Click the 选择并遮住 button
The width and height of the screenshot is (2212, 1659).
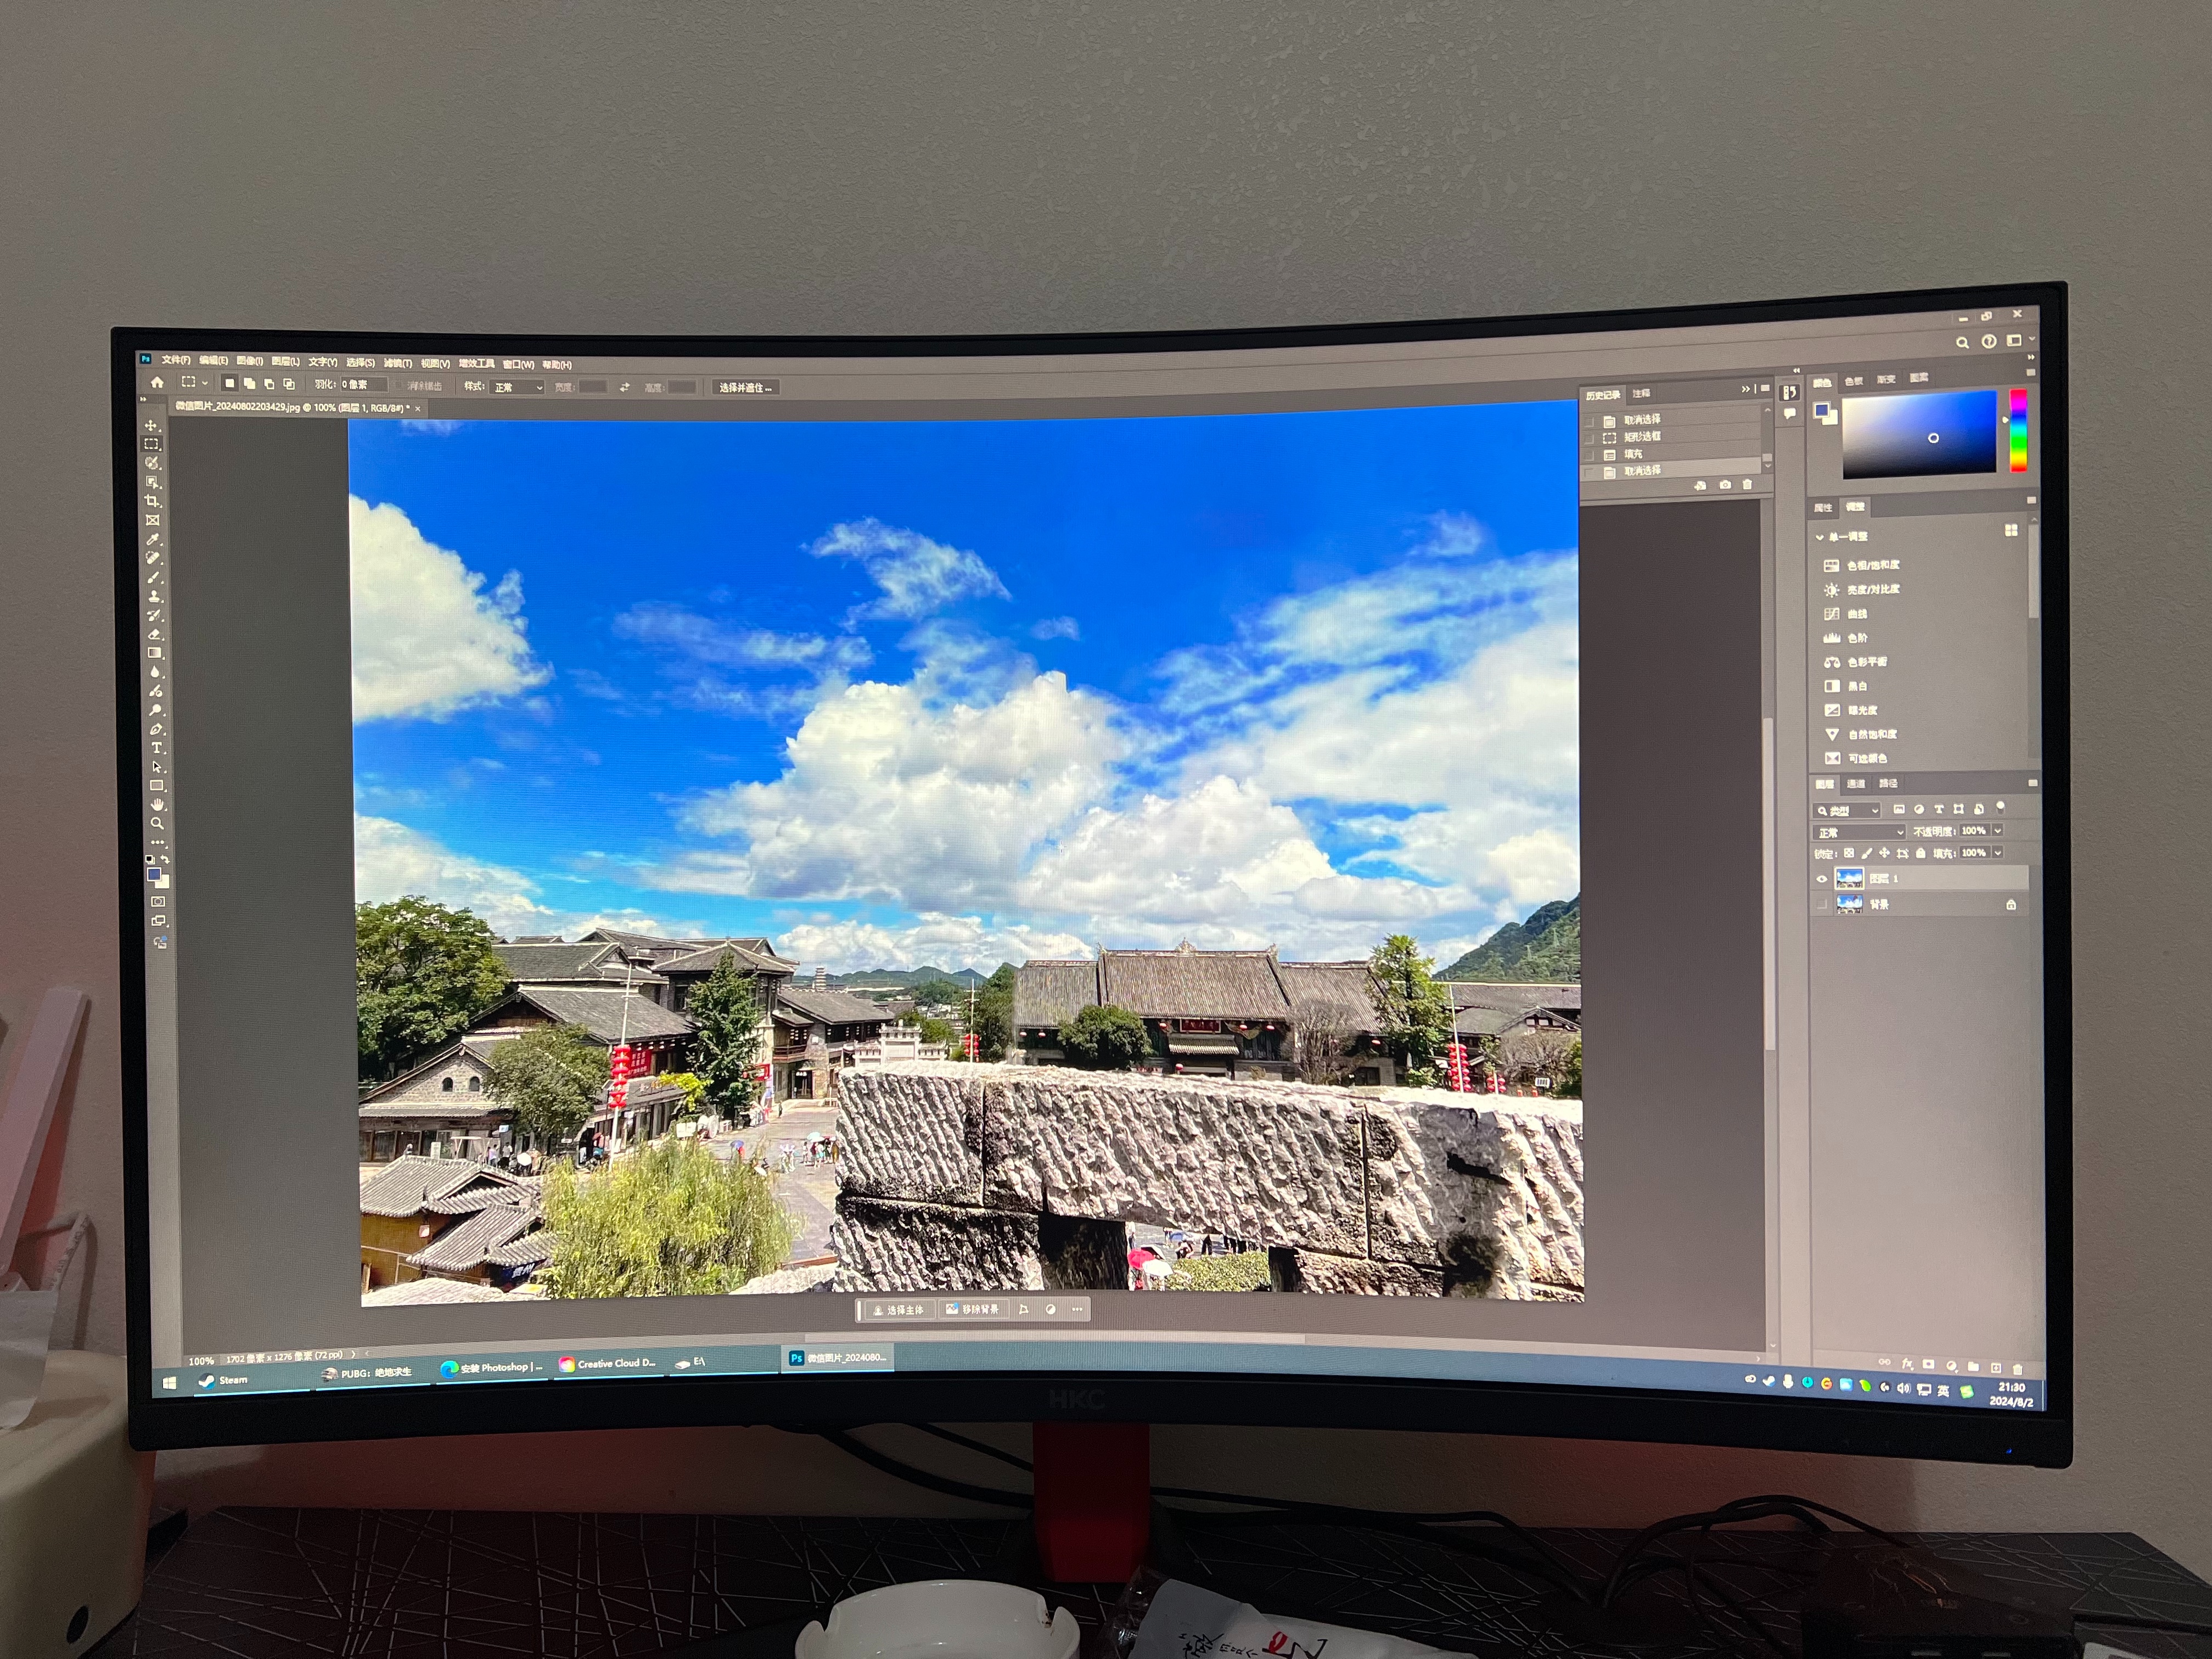745,388
